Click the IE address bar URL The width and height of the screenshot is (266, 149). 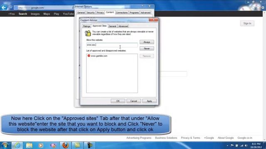[x=31, y=8]
